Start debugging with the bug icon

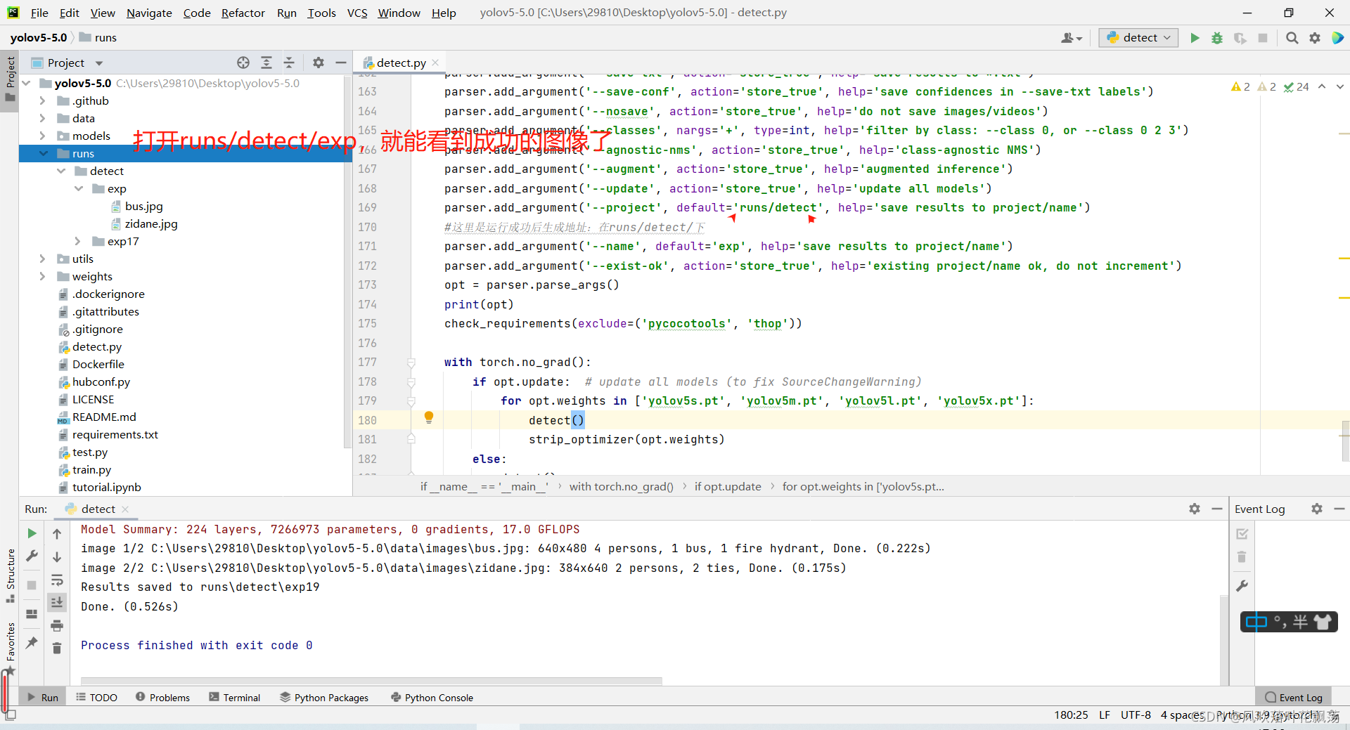1217,38
